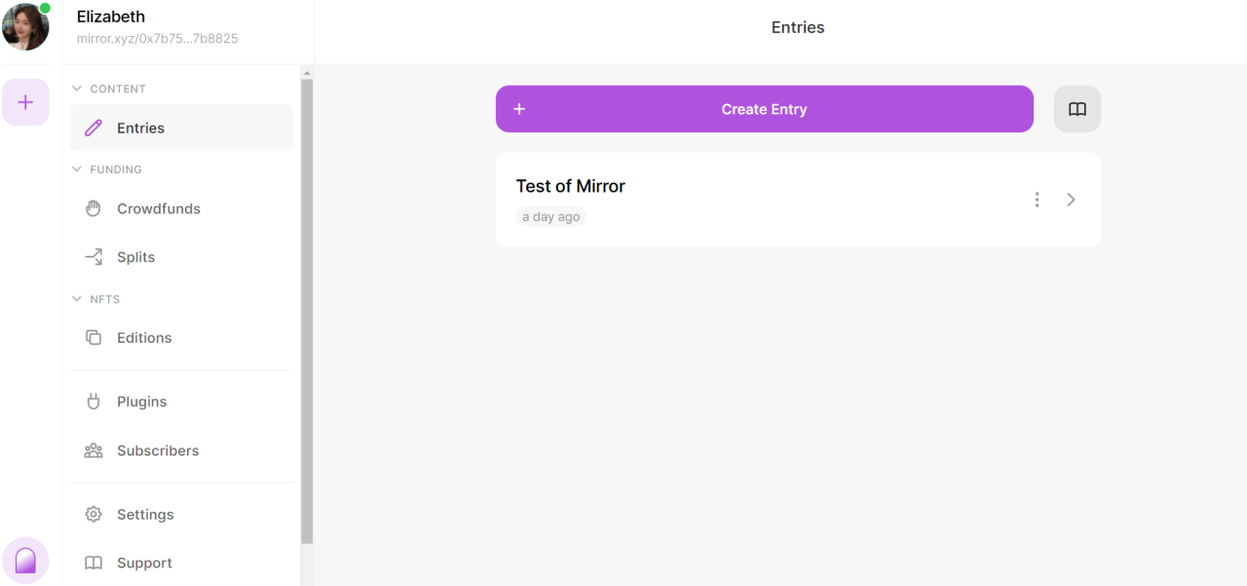Collapse the FUNDING section chevron
Screen dimensions: 1247x586
(77, 169)
